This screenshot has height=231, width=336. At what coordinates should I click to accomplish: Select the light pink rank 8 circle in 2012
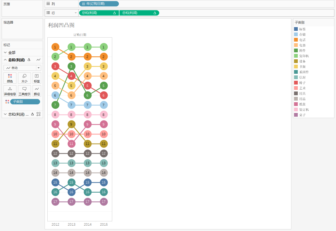tap(55, 115)
